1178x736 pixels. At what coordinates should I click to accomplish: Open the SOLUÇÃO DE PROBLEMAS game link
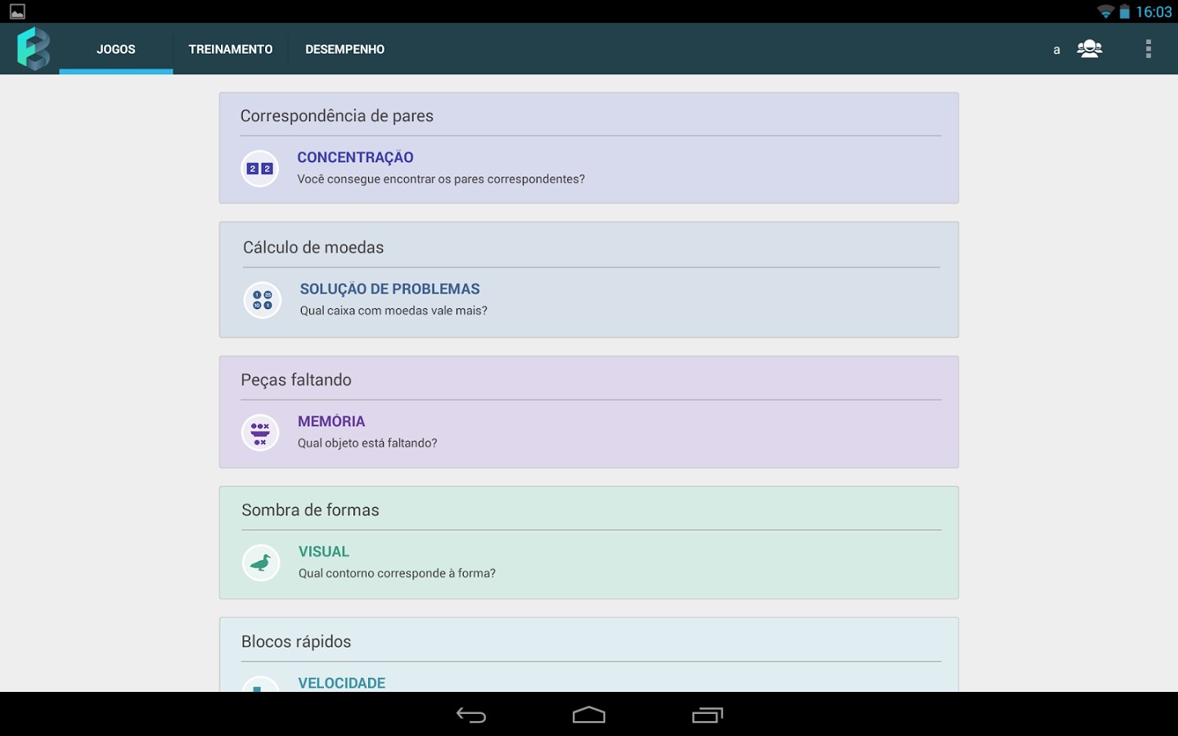coord(389,289)
